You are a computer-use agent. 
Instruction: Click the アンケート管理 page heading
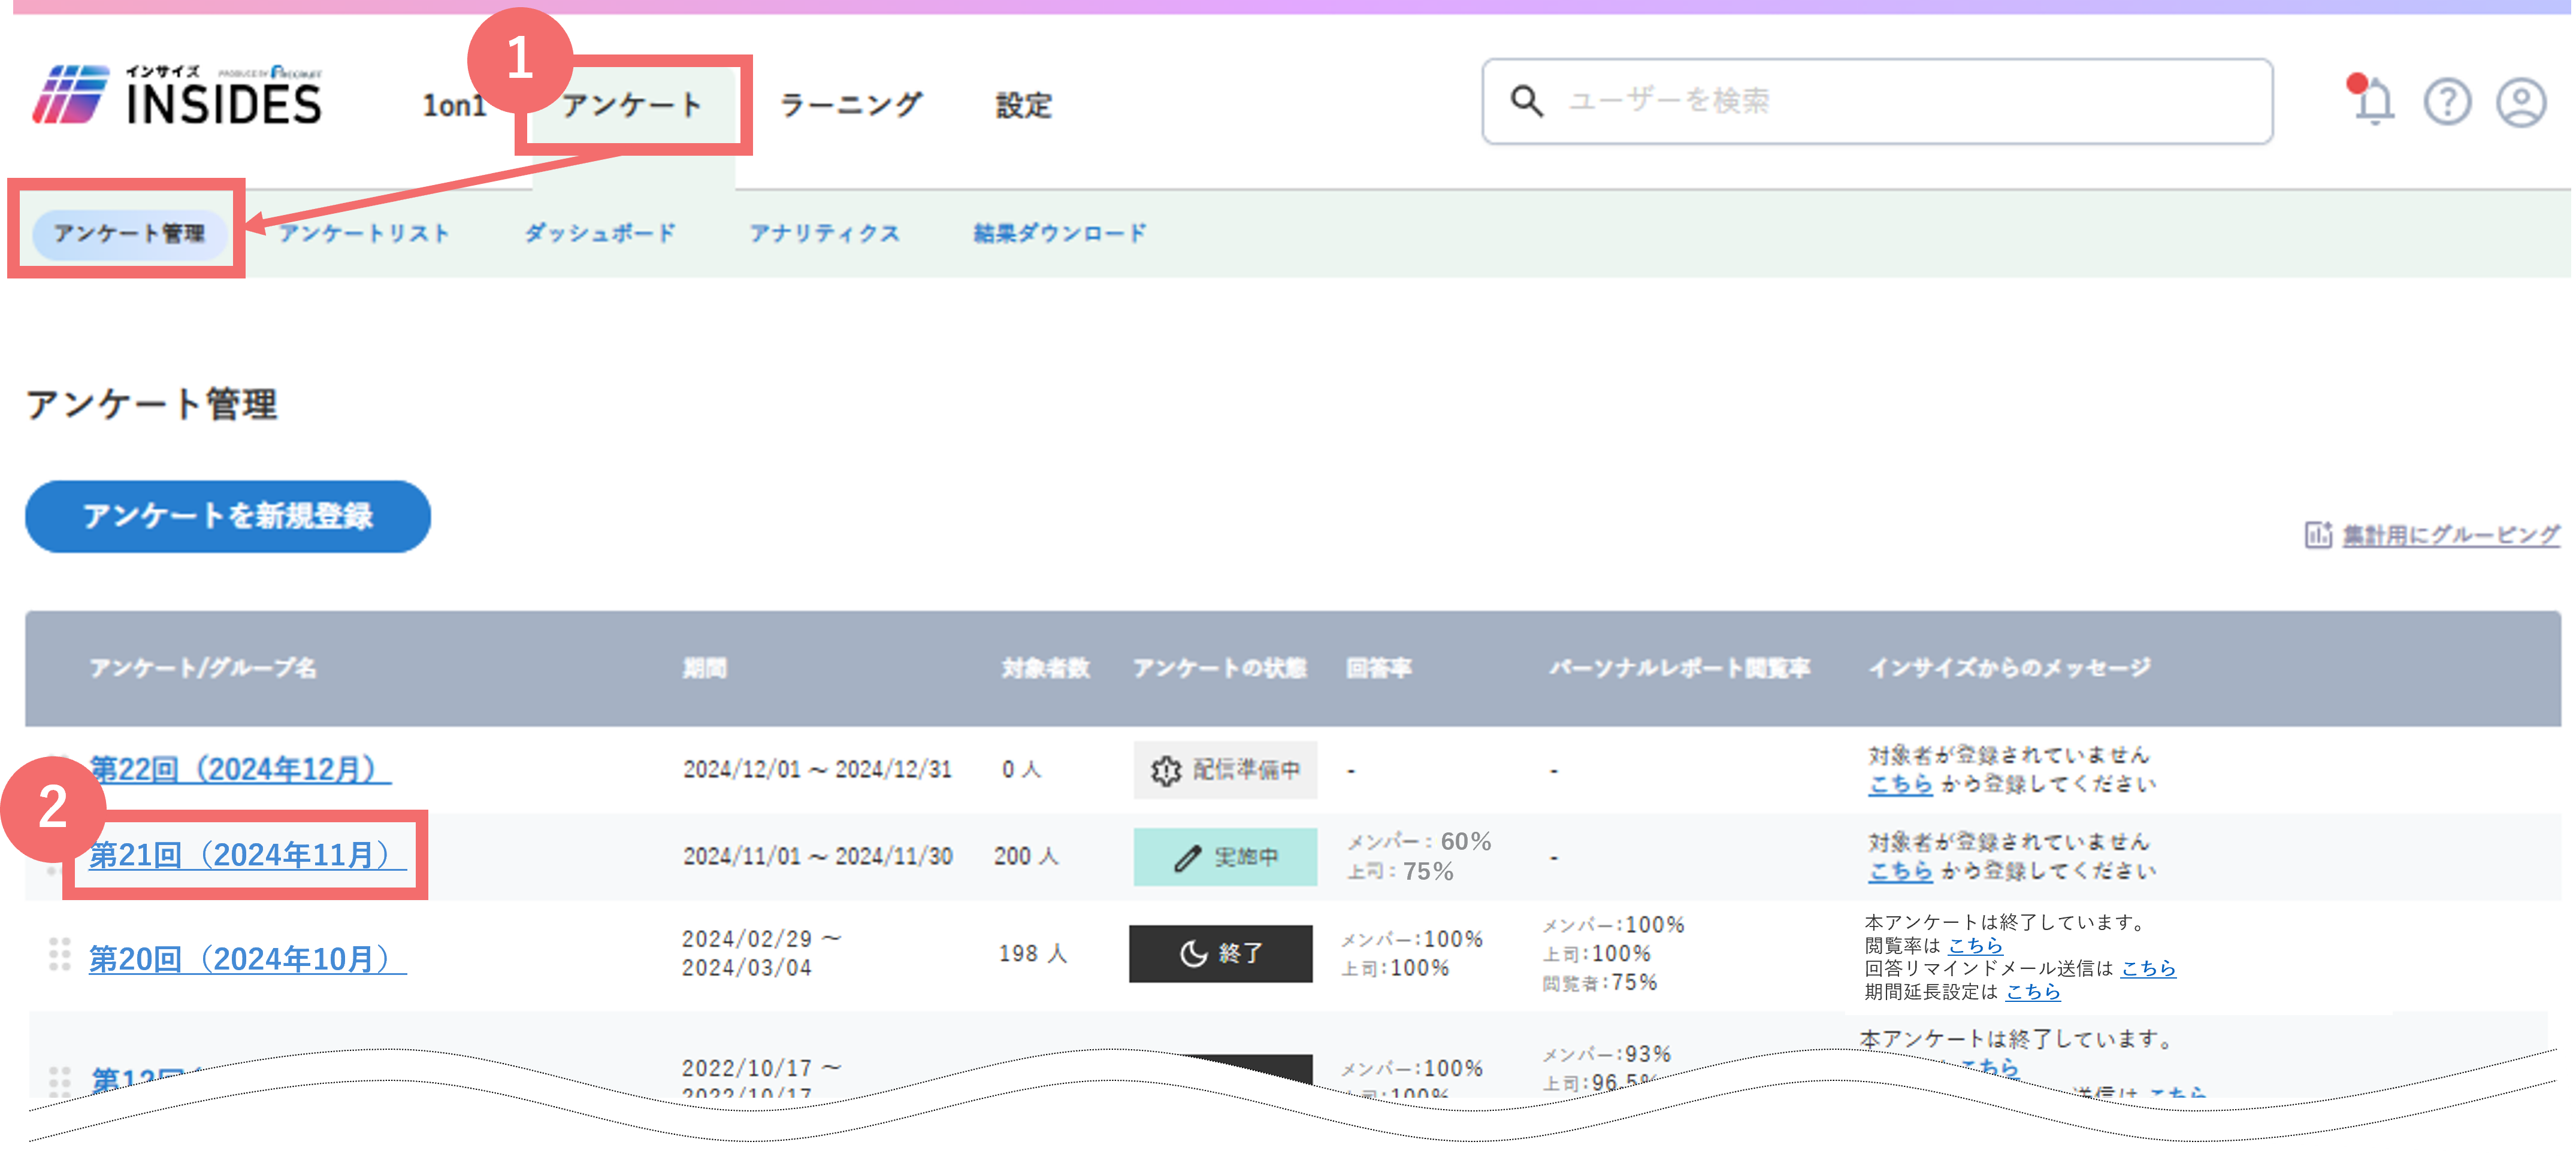(151, 405)
